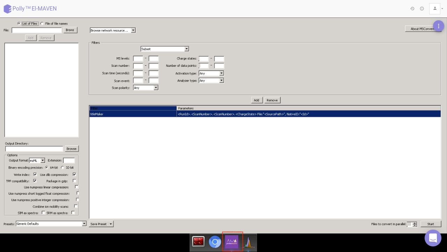The width and height of the screenshot is (447, 252).
Task: Open the Subset filter type dropdown
Action: (x=165, y=49)
